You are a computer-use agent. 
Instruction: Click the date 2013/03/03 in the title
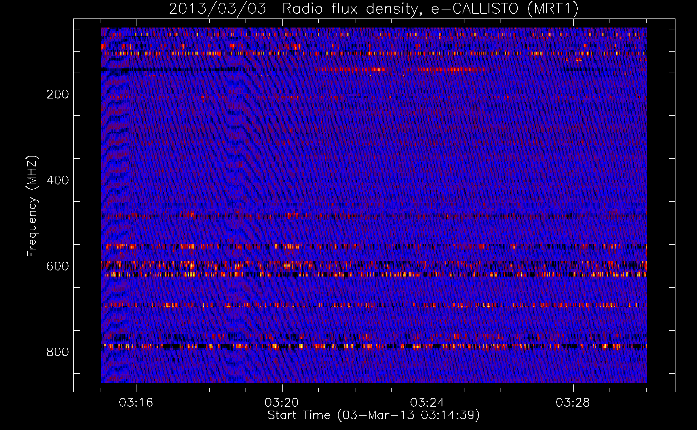[218, 9]
